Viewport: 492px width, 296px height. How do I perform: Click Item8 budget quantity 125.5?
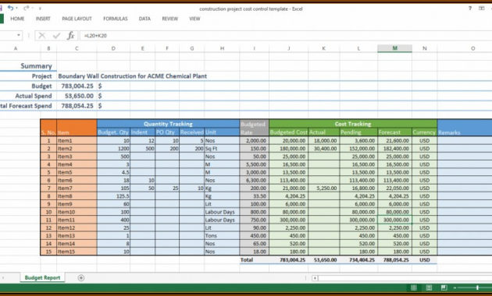[113, 196]
